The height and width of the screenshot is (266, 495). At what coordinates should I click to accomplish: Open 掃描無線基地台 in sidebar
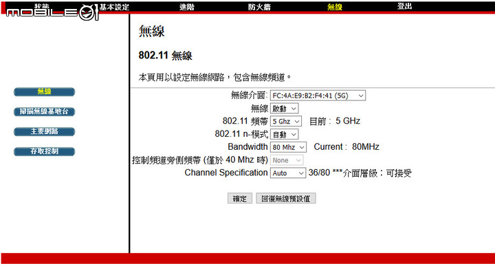(44, 111)
